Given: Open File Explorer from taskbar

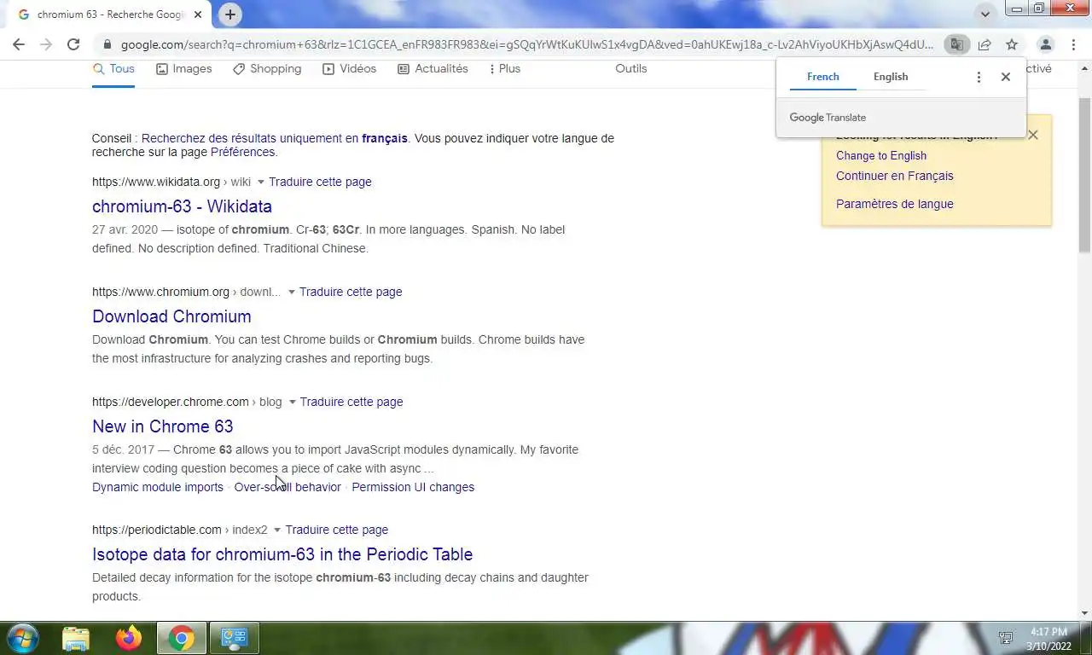Looking at the screenshot, I should pyautogui.click(x=76, y=638).
